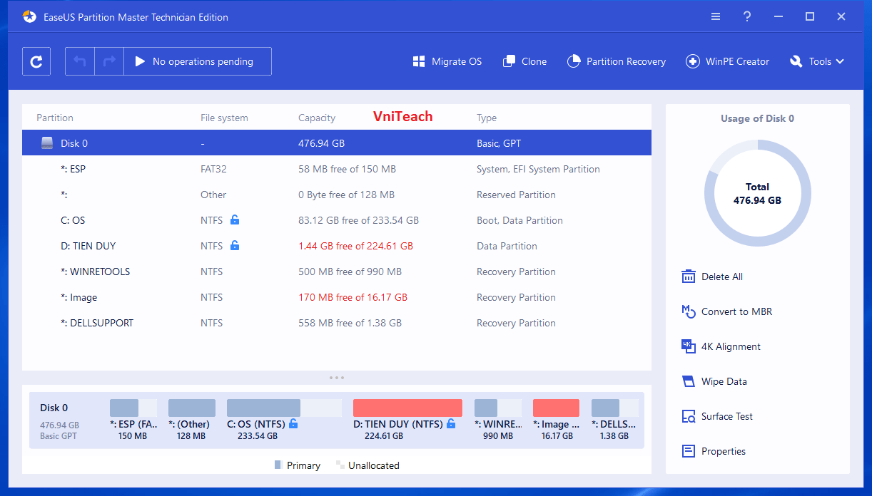Click Convert to MBR
The height and width of the screenshot is (496, 872).
(x=737, y=311)
